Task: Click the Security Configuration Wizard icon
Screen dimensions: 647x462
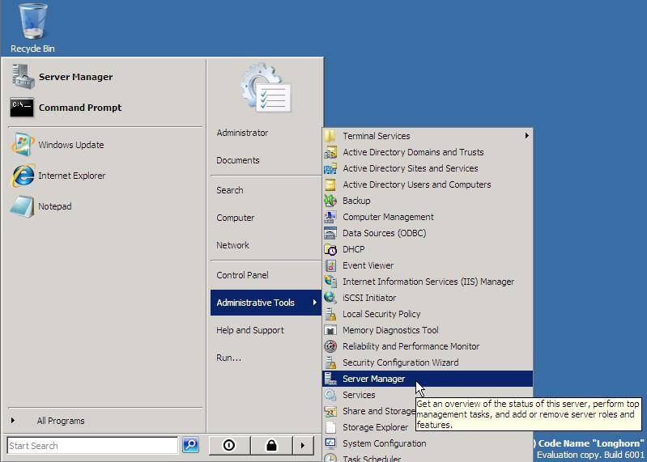Action: pos(330,362)
